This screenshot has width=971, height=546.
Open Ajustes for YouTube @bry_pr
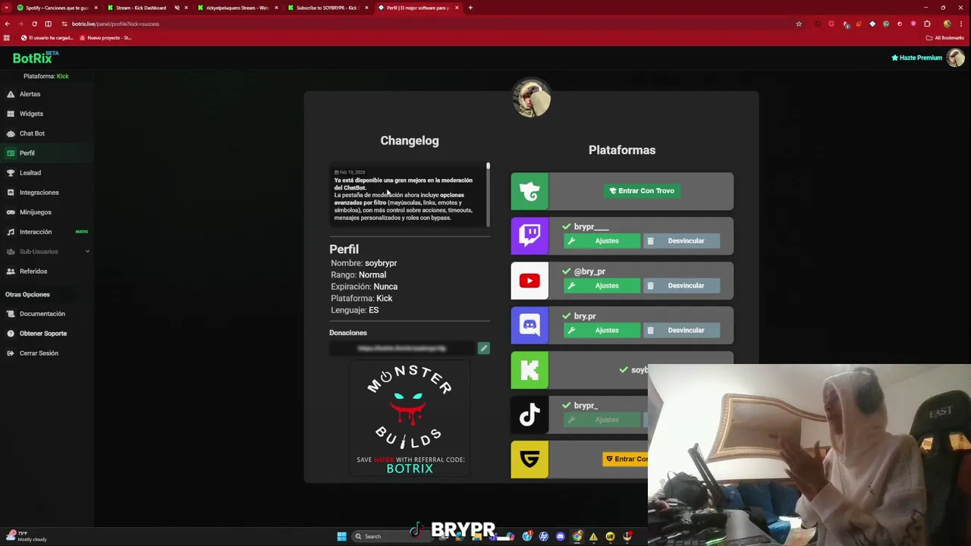pos(602,286)
